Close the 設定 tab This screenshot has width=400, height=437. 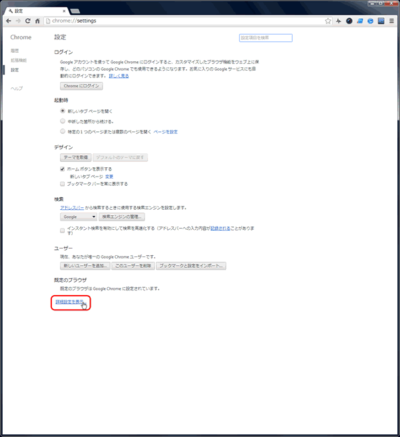click(64, 11)
